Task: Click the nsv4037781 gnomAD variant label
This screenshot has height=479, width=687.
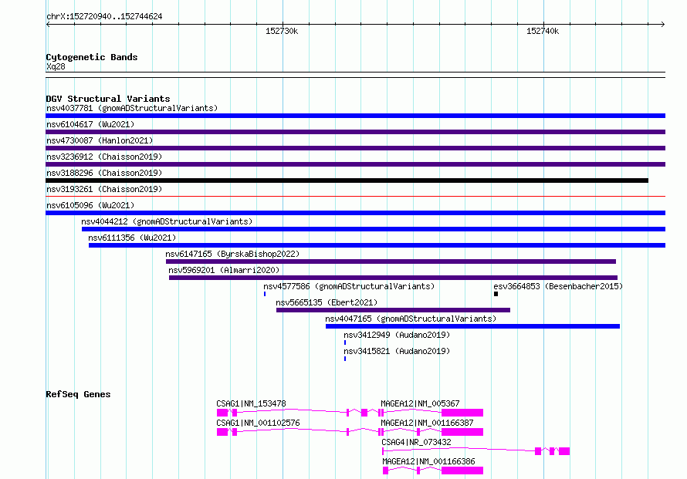Action: point(132,108)
